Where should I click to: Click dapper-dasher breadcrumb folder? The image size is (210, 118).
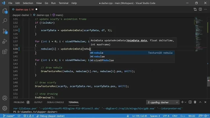21,15
